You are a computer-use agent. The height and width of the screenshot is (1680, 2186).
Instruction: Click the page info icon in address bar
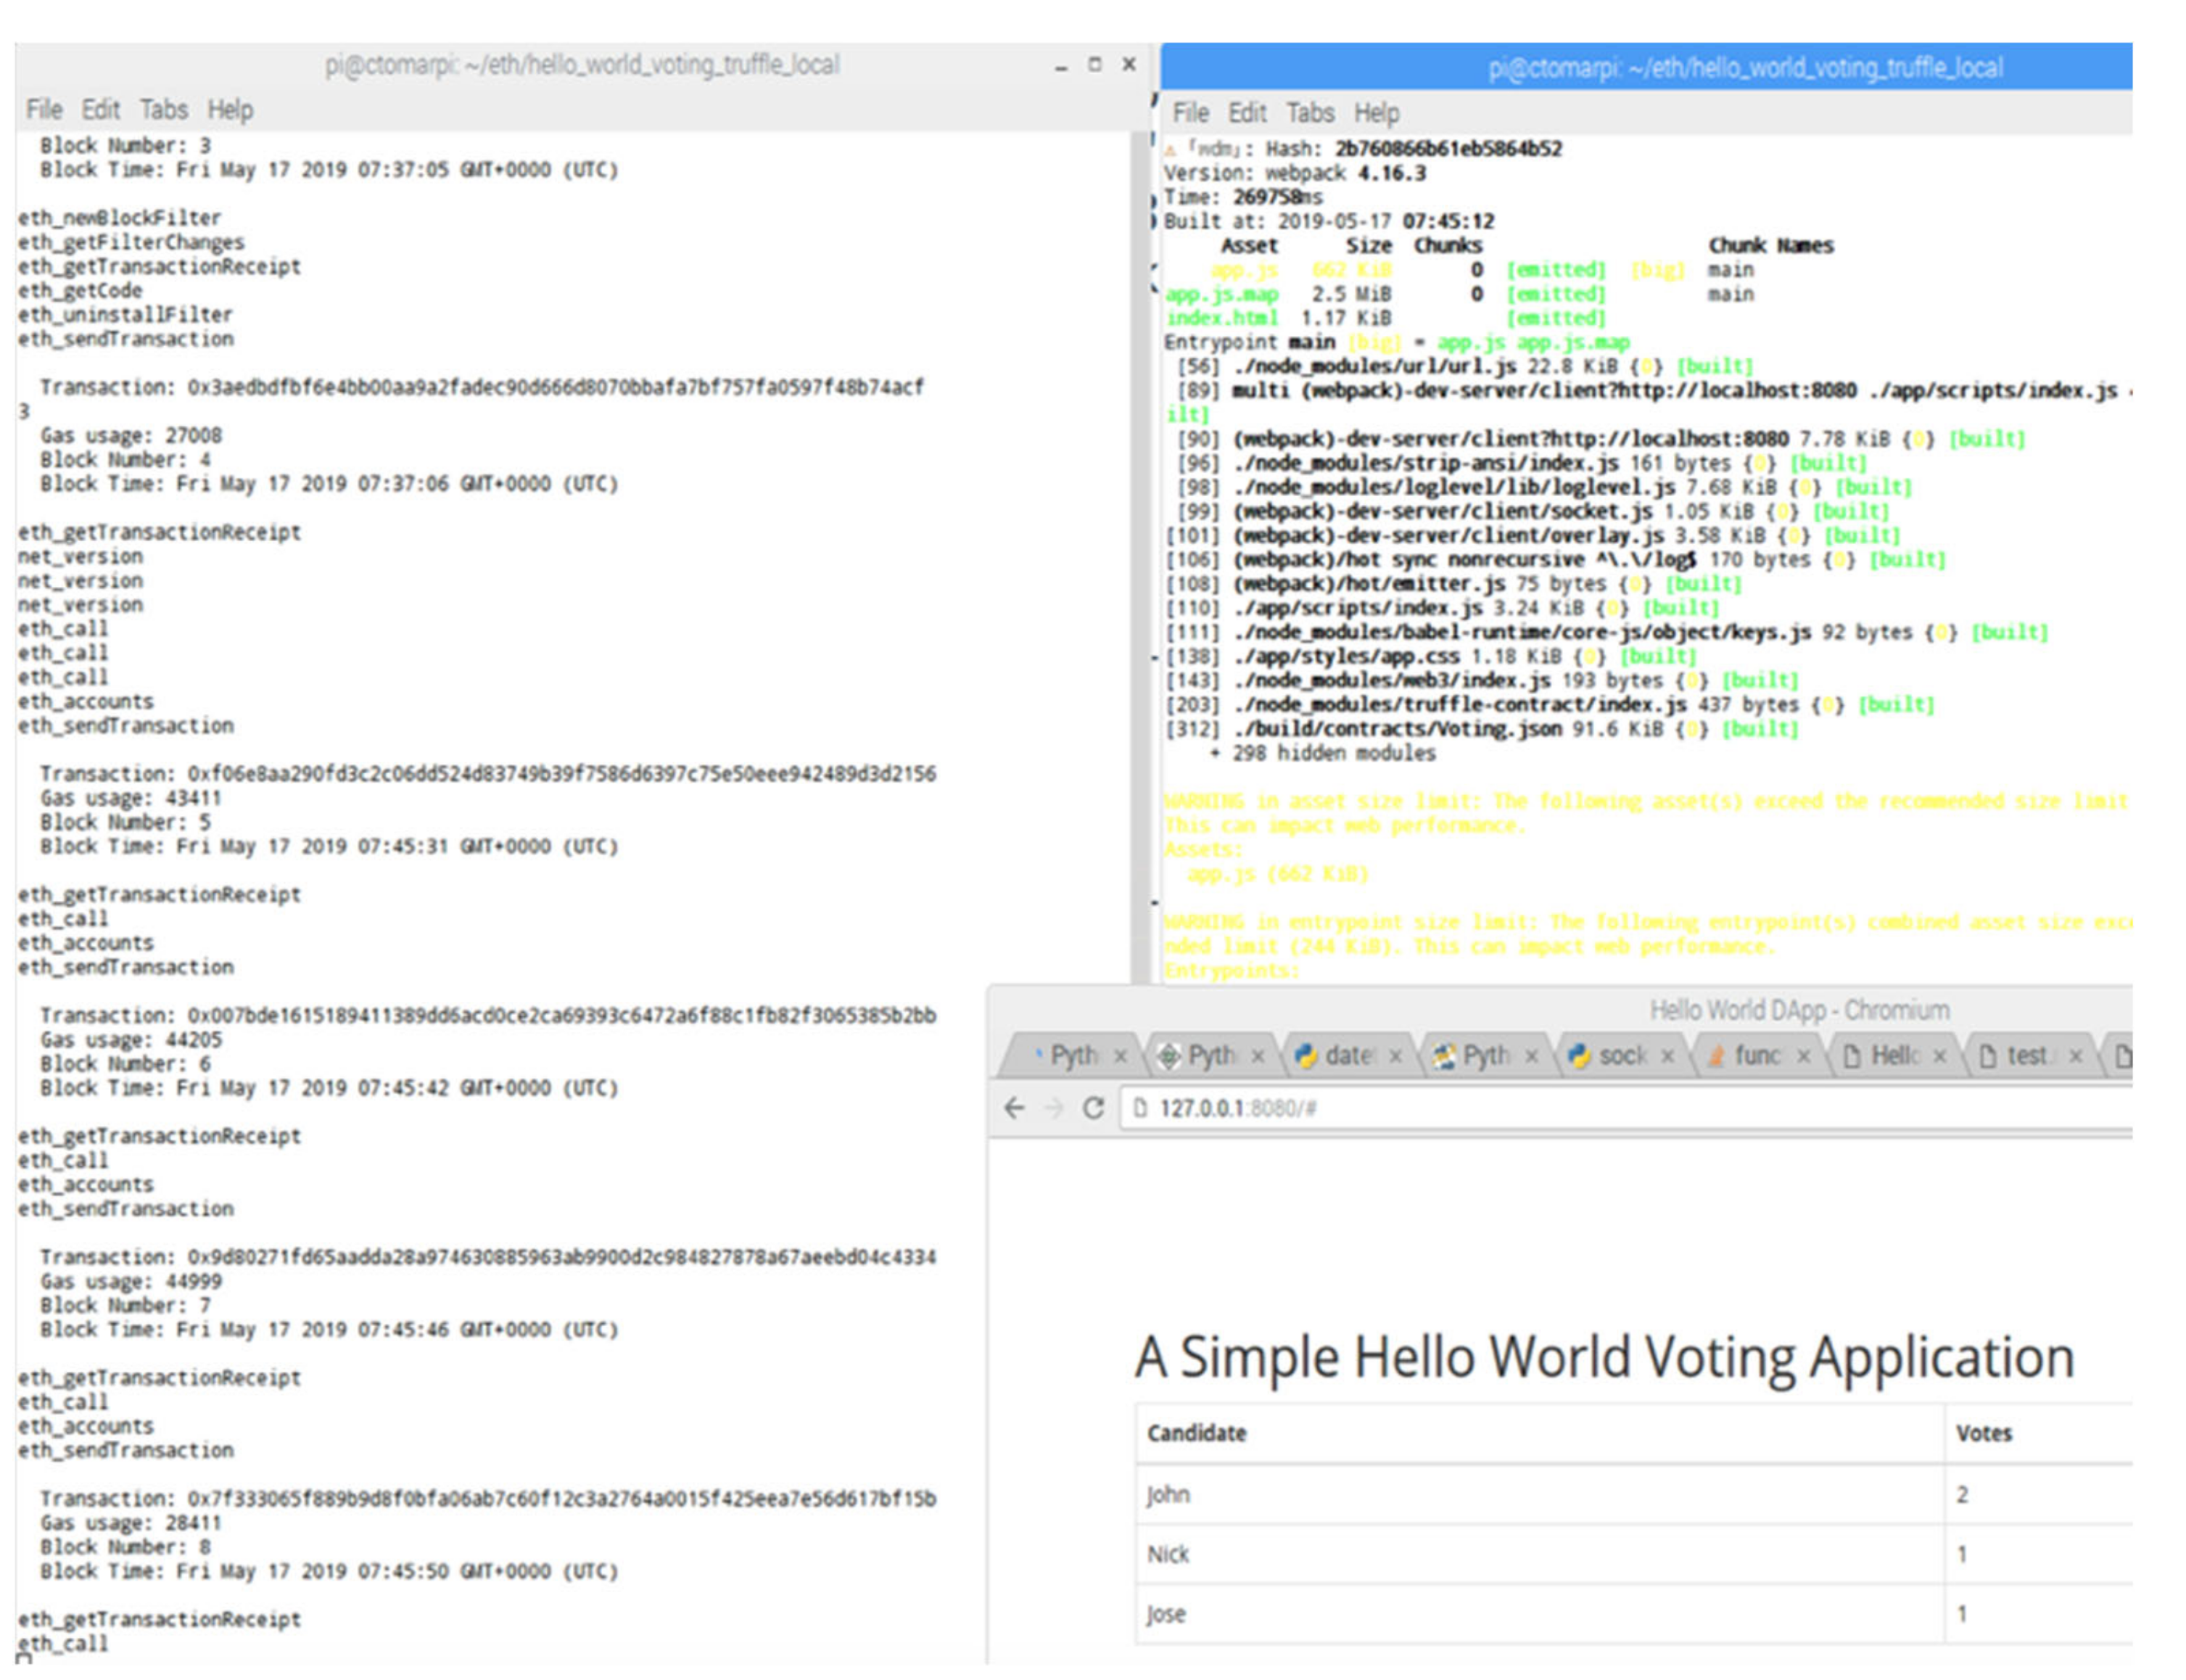1139,1108
